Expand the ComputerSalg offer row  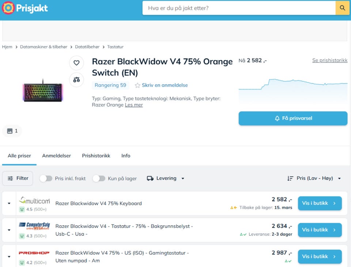(x=9, y=230)
